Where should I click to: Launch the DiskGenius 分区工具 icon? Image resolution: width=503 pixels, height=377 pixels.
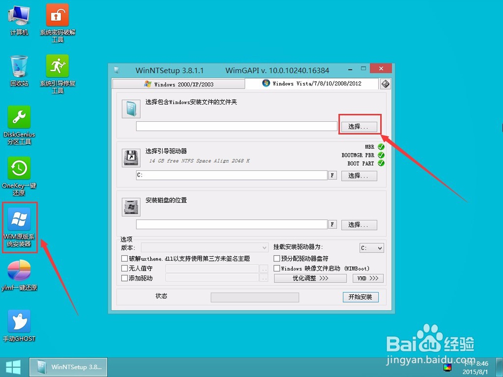pyautogui.click(x=19, y=125)
